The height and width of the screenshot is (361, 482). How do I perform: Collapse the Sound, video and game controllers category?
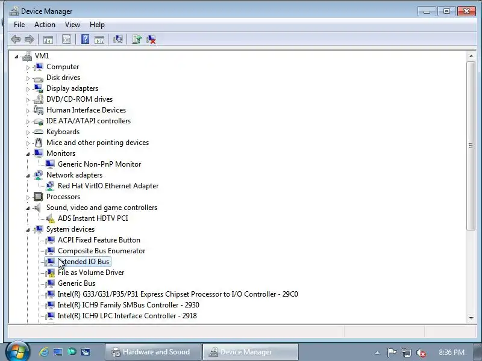pos(28,208)
